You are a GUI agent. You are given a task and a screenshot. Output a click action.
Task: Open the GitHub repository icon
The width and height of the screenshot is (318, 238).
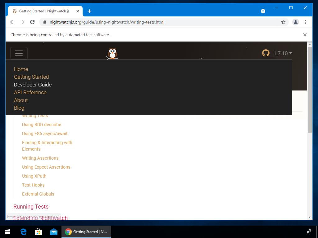click(x=266, y=53)
